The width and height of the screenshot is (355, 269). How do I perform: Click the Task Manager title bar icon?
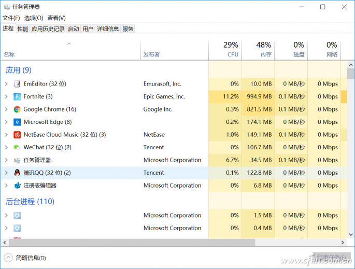[7, 7]
